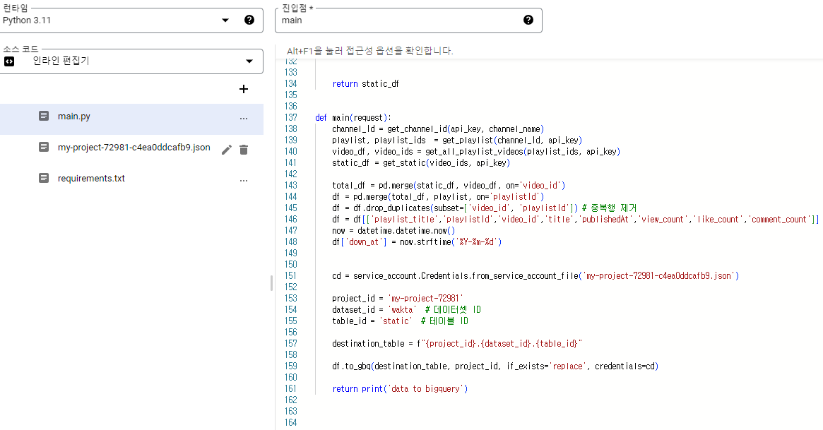Screen dimensions: 823x430
Task: Open more options for main.py
Action: point(244,119)
